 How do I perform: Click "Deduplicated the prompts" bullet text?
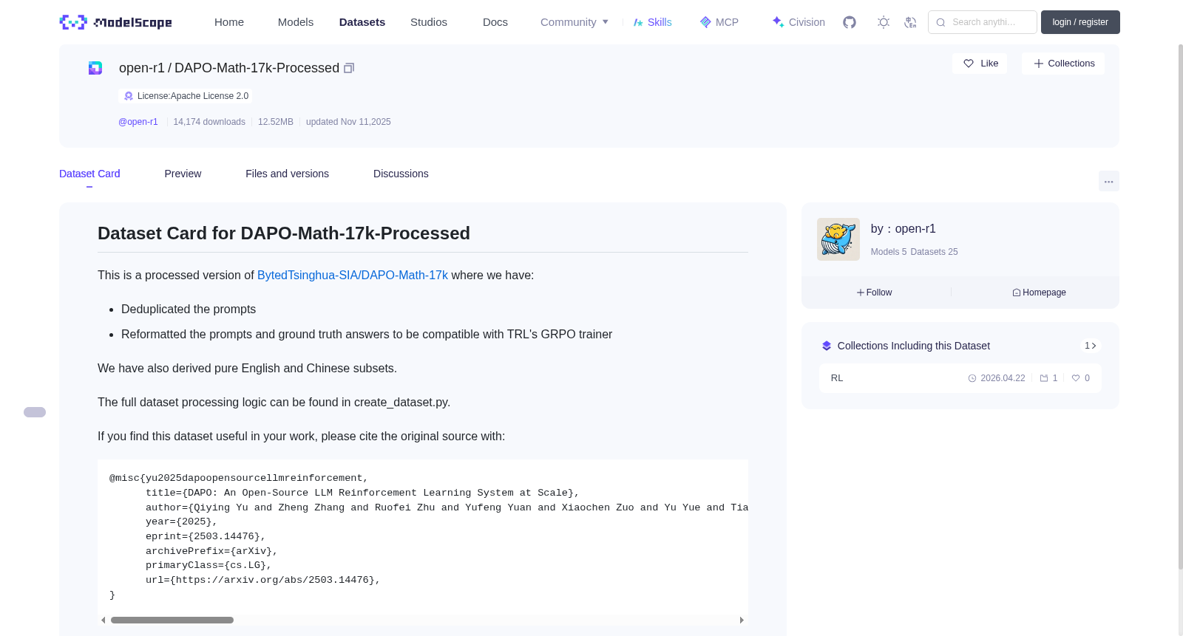(x=189, y=310)
